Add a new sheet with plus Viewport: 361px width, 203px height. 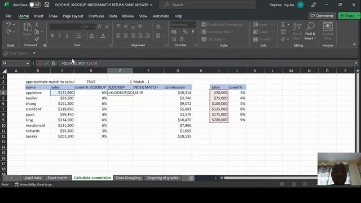(191, 178)
